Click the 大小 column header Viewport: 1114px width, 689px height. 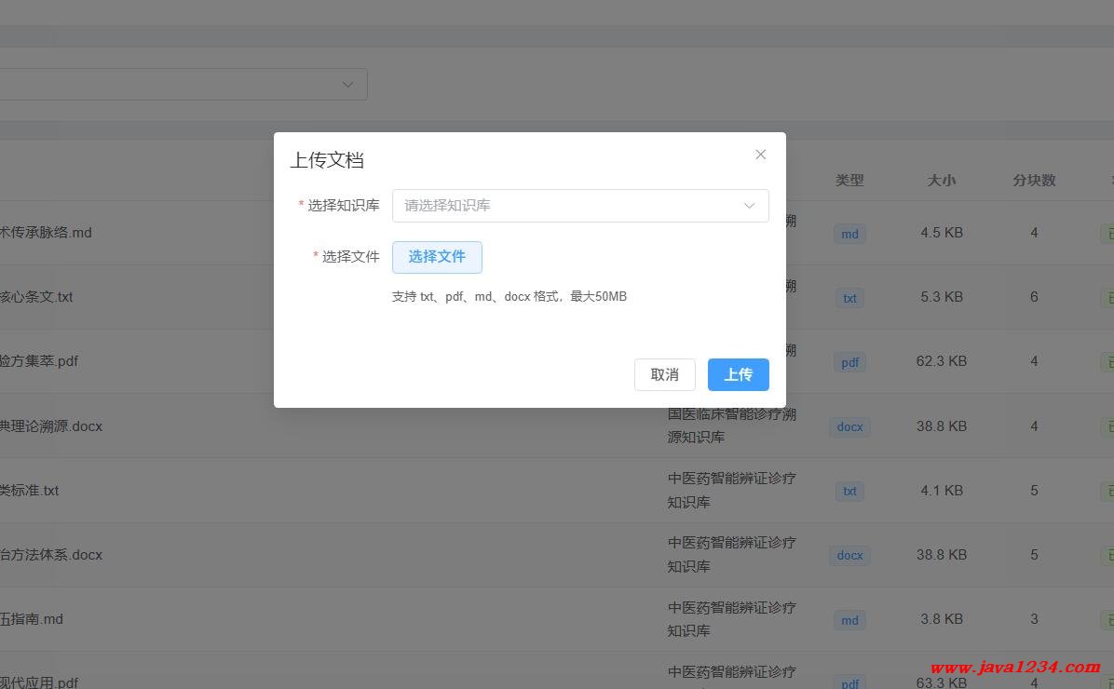click(x=941, y=181)
